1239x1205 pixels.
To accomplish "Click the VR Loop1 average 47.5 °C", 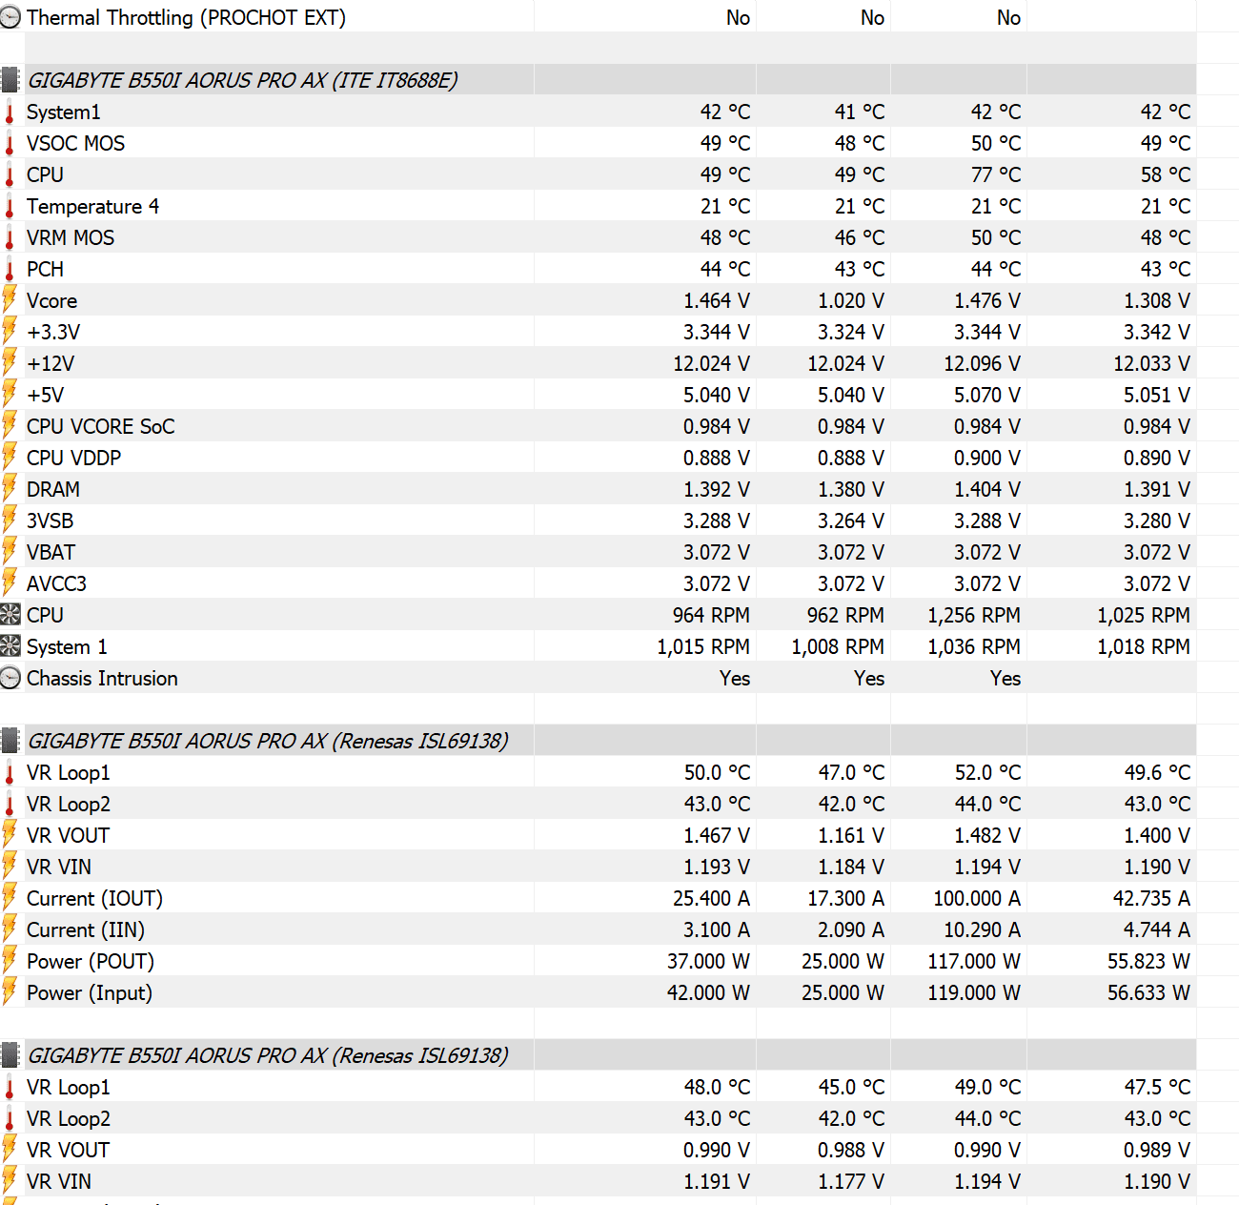I will pos(1157,1087).
